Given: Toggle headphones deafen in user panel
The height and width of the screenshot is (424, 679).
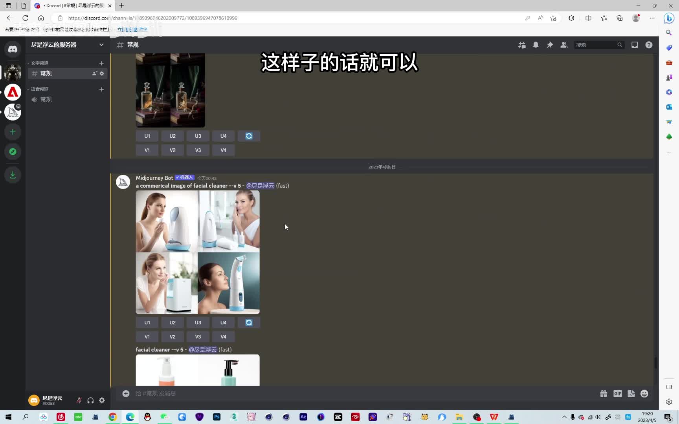Looking at the screenshot, I should pyautogui.click(x=90, y=400).
